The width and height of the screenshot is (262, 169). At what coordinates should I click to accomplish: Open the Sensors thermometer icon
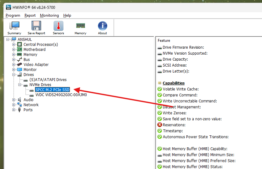[58, 26]
